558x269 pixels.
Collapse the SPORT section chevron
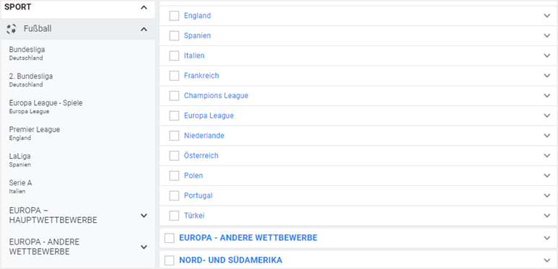click(144, 7)
